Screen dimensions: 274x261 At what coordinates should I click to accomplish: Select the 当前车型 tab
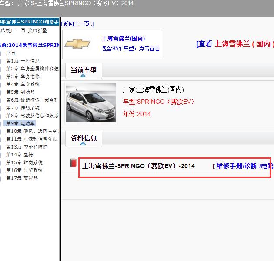coord(84,71)
